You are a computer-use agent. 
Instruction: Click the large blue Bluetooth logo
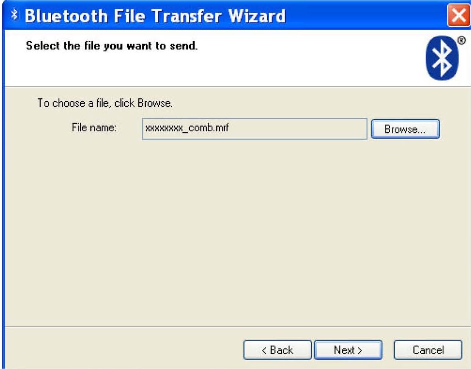(x=442, y=58)
